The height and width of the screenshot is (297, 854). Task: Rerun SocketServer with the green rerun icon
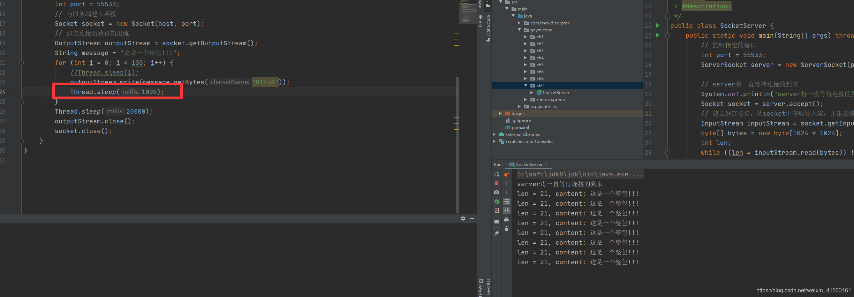(497, 174)
